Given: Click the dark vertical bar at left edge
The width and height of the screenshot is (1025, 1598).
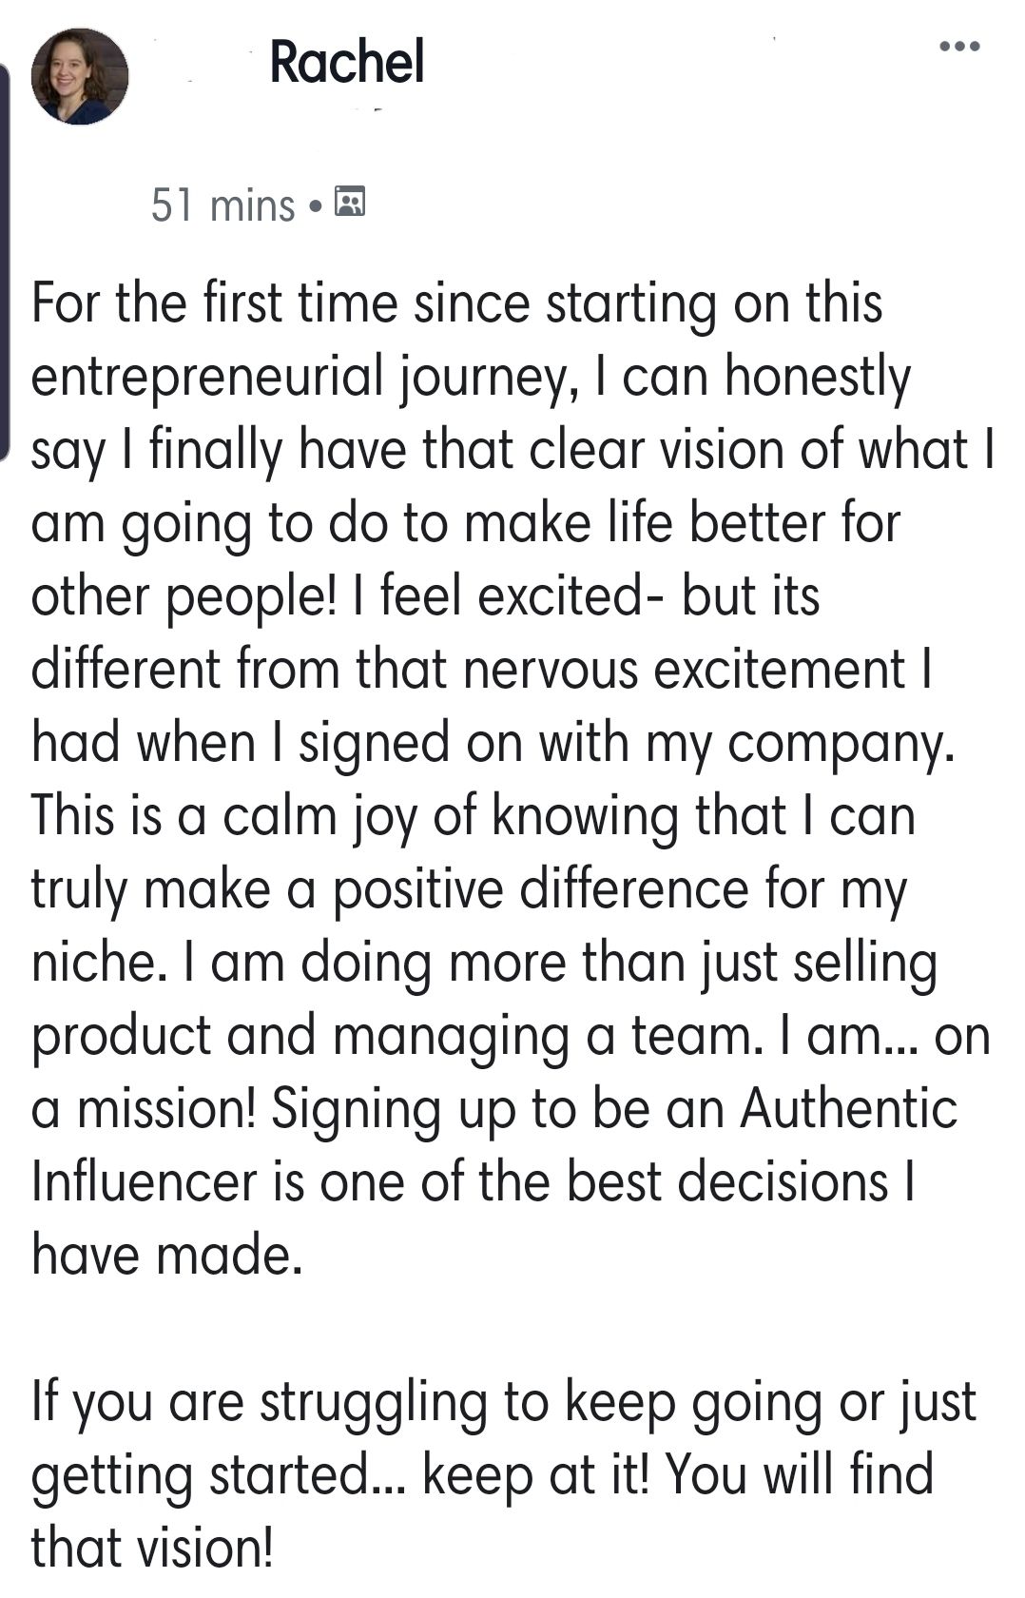Looking at the screenshot, I should [x=5, y=257].
